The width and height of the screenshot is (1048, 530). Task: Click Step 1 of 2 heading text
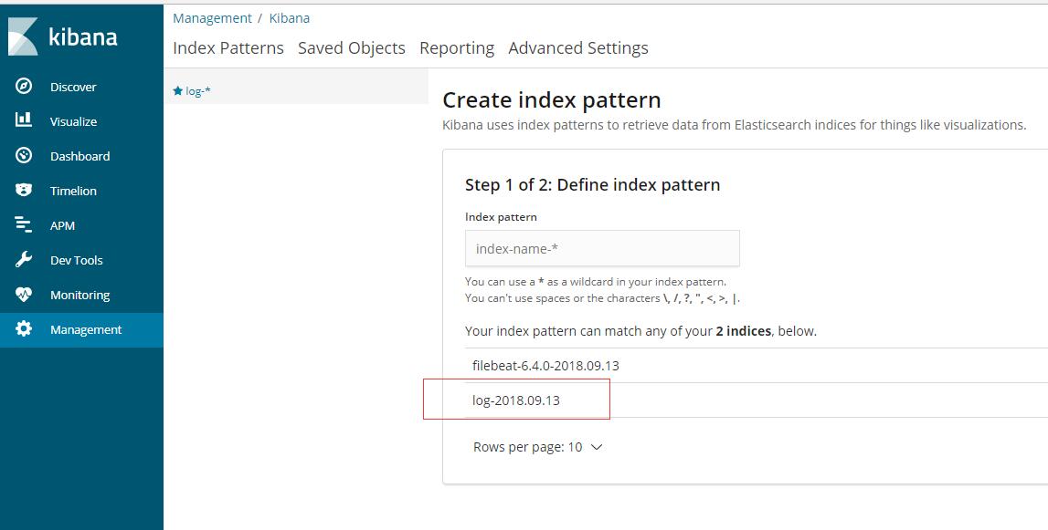[x=592, y=185]
